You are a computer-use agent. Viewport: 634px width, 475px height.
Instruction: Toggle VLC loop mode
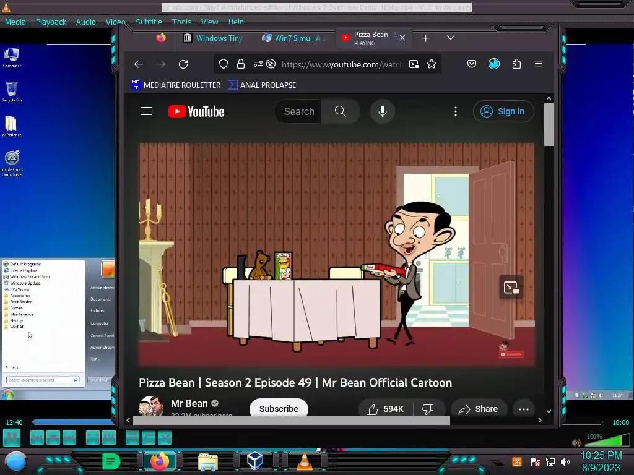click(x=149, y=438)
